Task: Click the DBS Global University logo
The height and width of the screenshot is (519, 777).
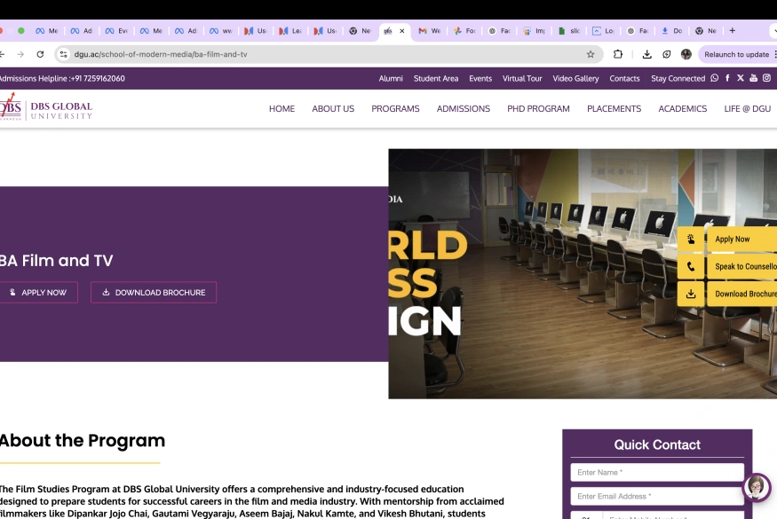Action: tap(45, 108)
